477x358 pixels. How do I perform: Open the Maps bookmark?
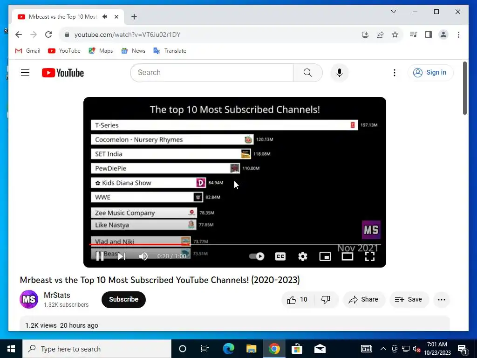101,50
